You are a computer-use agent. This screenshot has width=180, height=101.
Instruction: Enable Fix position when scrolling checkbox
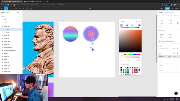[160, 41]
